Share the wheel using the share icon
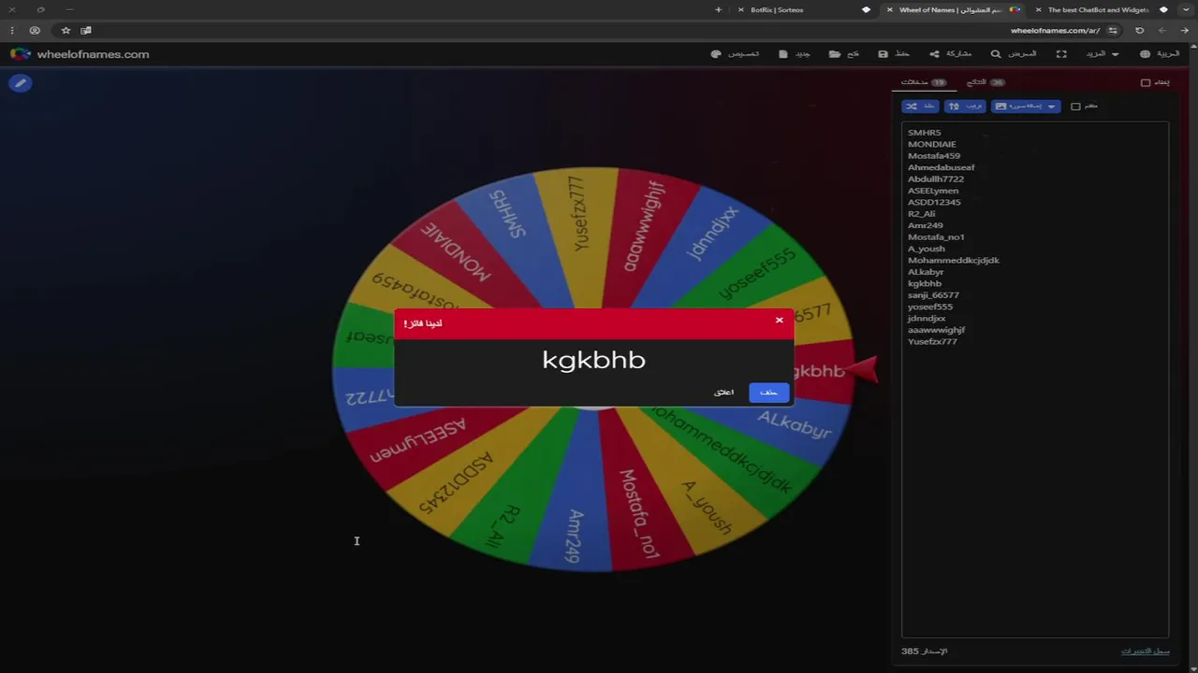The width and height of the screenshot is (1198, 673). click(x=950, y=54)
